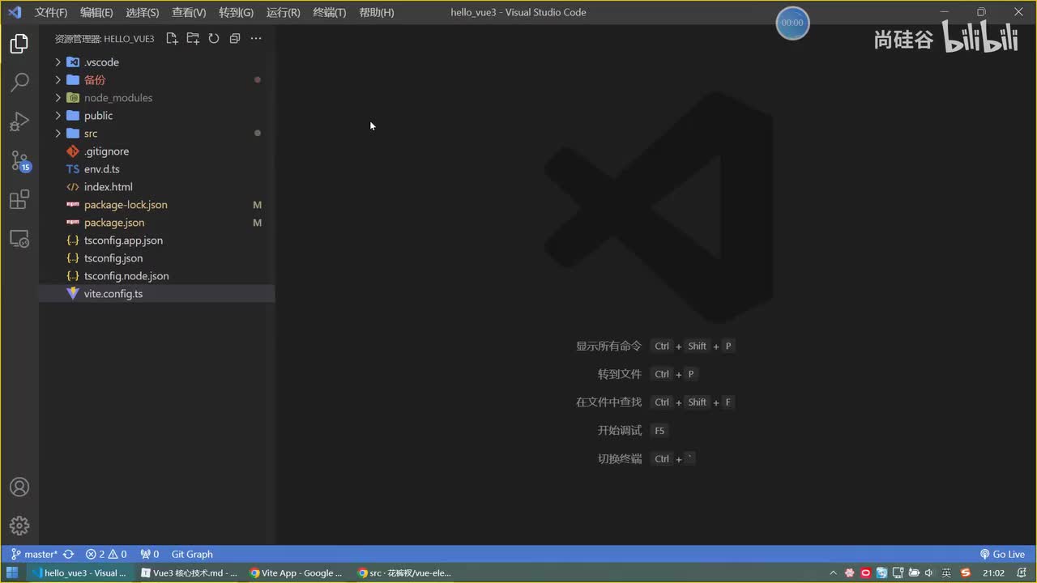
Task: Create a new folder in HELLO_VUE3 explorer
Action: (193, 38)
